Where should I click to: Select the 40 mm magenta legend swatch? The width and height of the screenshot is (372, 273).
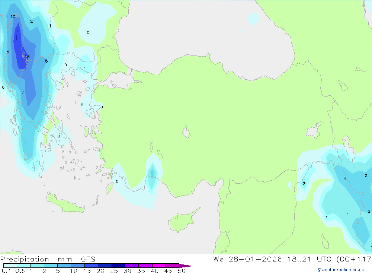(x=159, y=266)
